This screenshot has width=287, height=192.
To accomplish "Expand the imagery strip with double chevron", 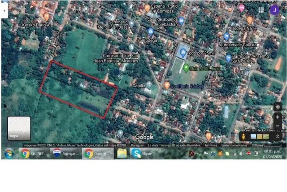I will pos(278,137).
